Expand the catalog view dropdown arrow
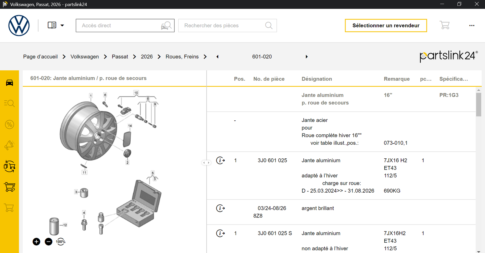 point(62,25)
